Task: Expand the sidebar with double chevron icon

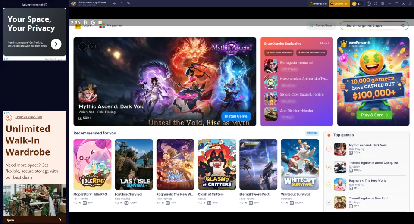Action: tap(410, 4)
